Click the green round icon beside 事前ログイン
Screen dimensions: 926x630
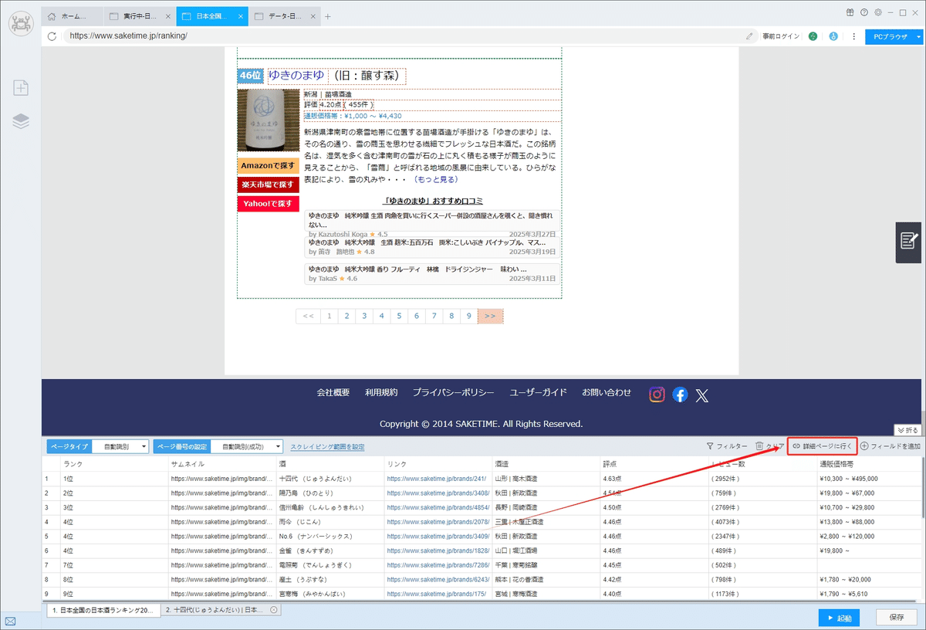tap(813, 36)
